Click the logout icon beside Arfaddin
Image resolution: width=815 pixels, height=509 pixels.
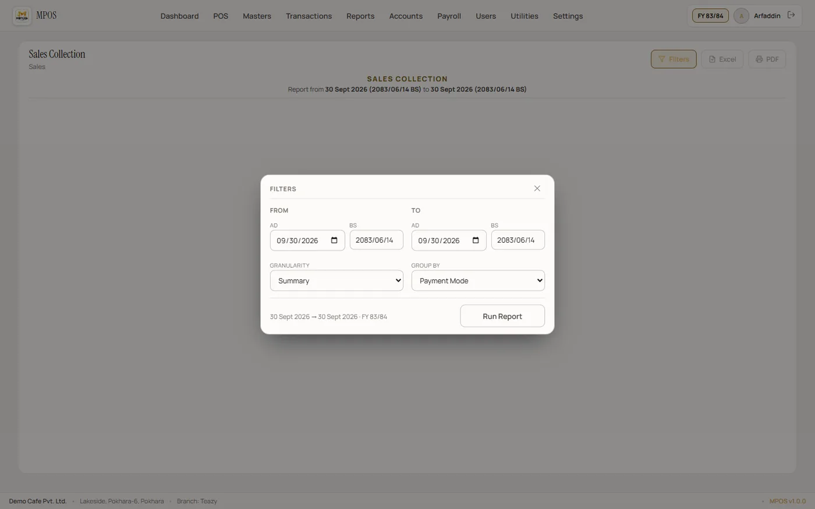coord(791,15)
